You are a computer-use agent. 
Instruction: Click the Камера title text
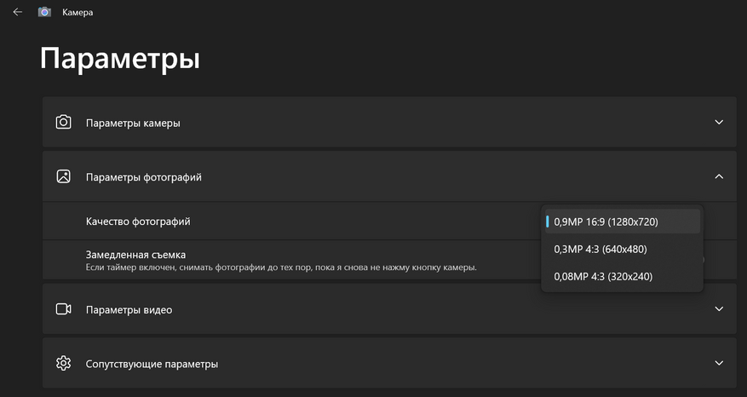click(x=78, y=12)
